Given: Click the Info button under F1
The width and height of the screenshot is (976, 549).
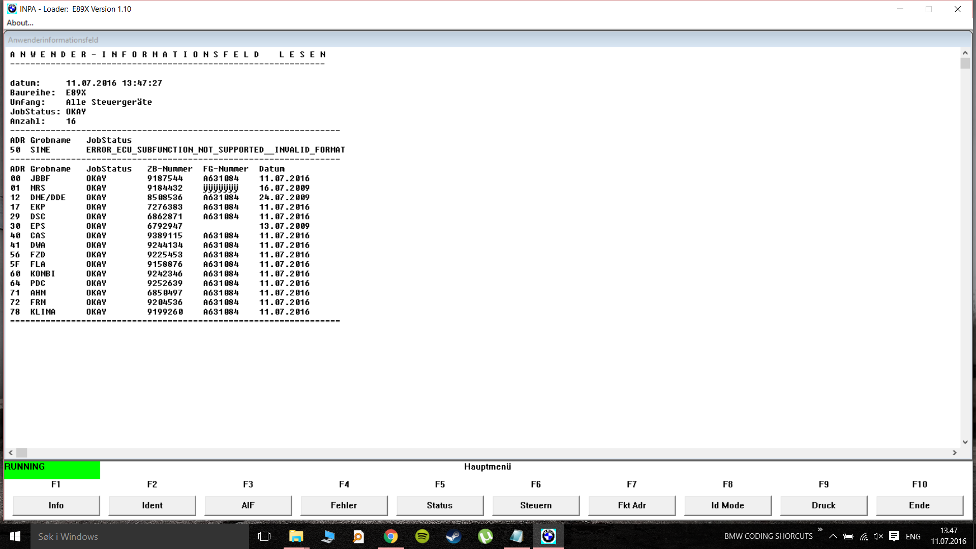Looking at the screenshot, I should [56, 505].
